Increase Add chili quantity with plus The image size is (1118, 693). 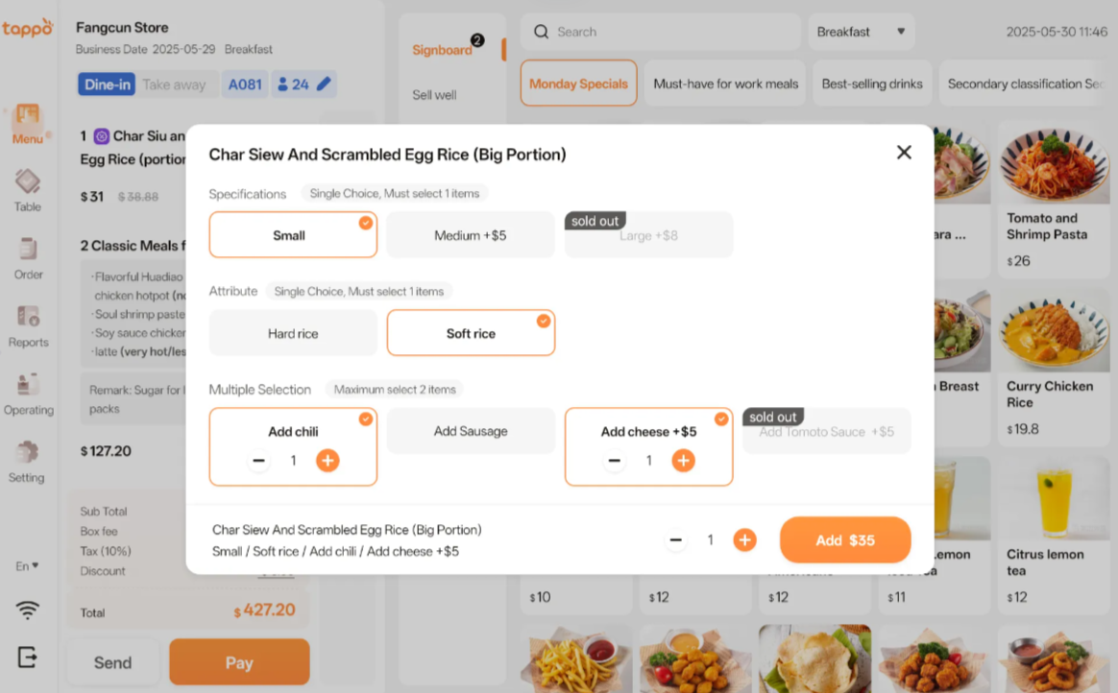328,461
